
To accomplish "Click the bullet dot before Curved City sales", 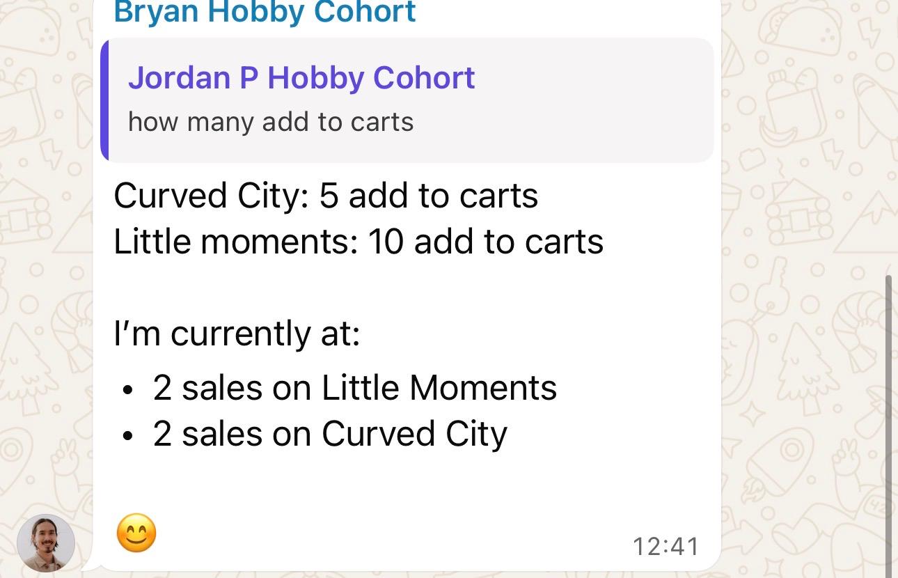I will [x=127, y=437].
